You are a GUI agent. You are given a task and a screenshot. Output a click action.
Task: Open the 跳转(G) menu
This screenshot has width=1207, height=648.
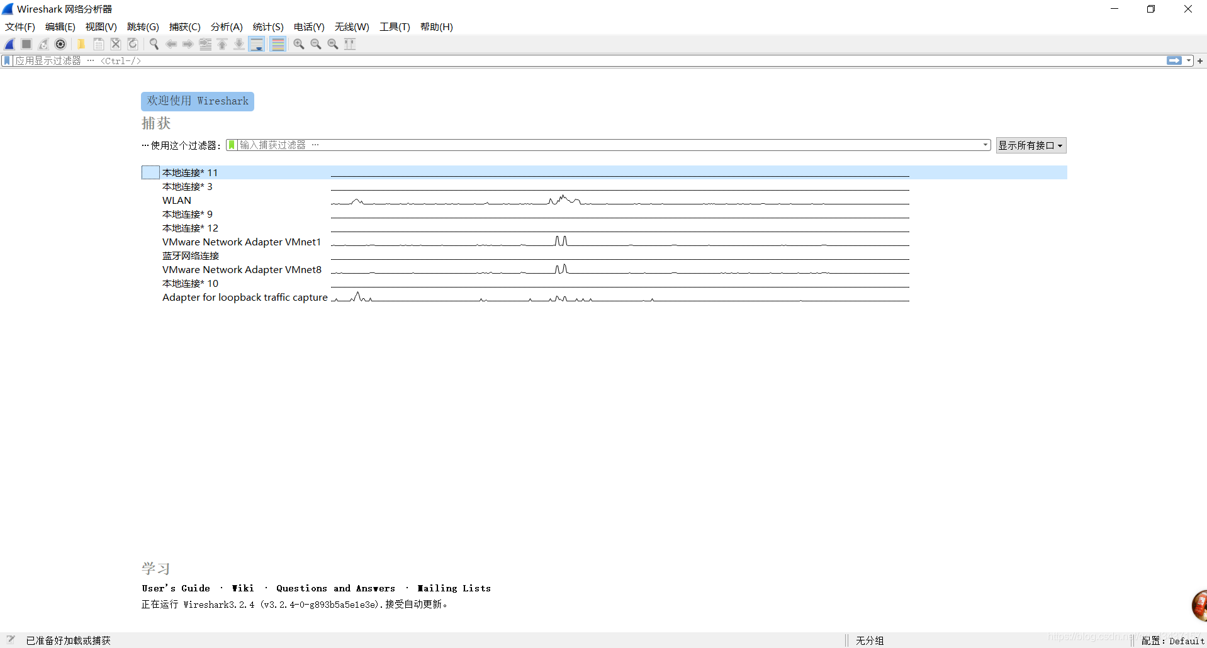click(143, 27)
